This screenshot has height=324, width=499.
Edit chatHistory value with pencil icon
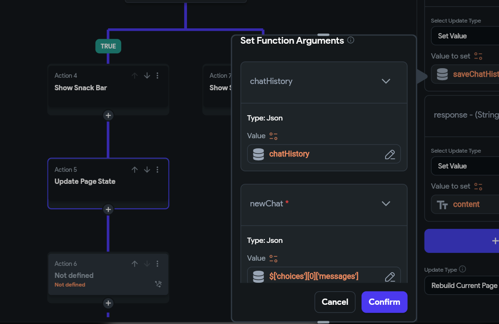pos(390,155)
